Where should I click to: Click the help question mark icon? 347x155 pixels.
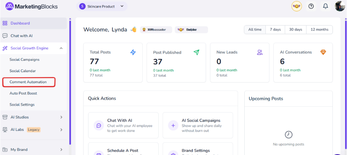(311, 6)
